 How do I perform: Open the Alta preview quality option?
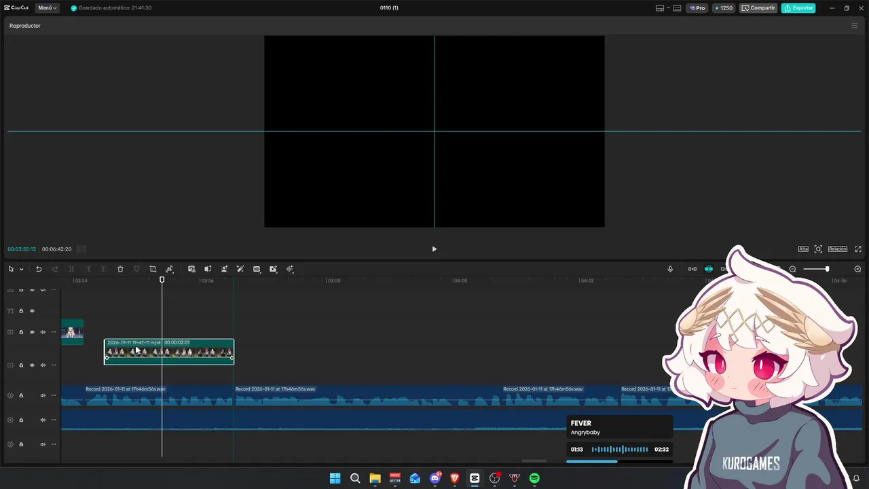click(803, 249)
